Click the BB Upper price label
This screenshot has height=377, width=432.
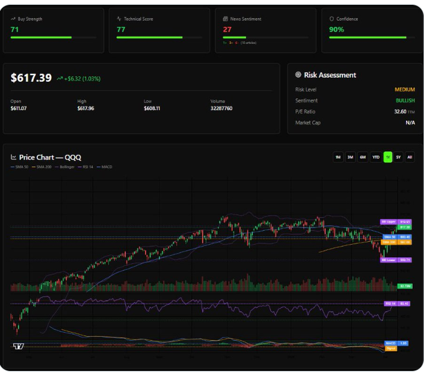[388, 222]
